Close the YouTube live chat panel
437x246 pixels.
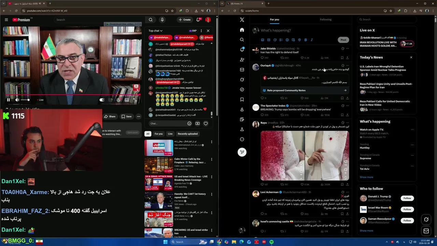(208, 31)
